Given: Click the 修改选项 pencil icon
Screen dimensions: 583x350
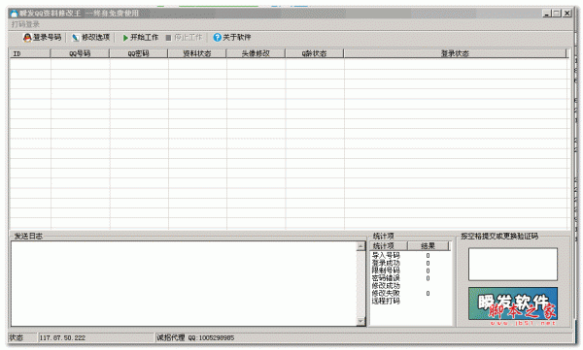Looking at the screenshot, I should 76,38.
